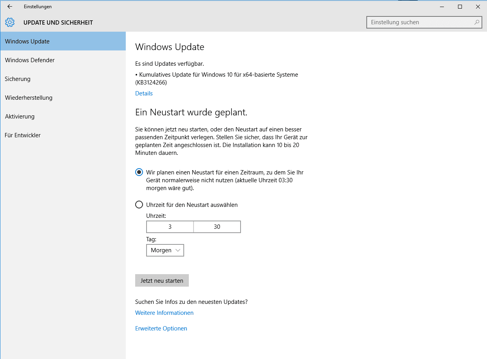Image resolution: width=487 pixels, height=359 pixels.
Task: Click the hour field showing 3
Action: 170,227
